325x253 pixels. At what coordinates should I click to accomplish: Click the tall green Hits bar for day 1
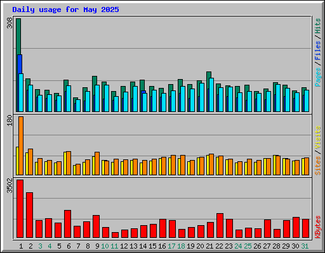tap(18, 36)
